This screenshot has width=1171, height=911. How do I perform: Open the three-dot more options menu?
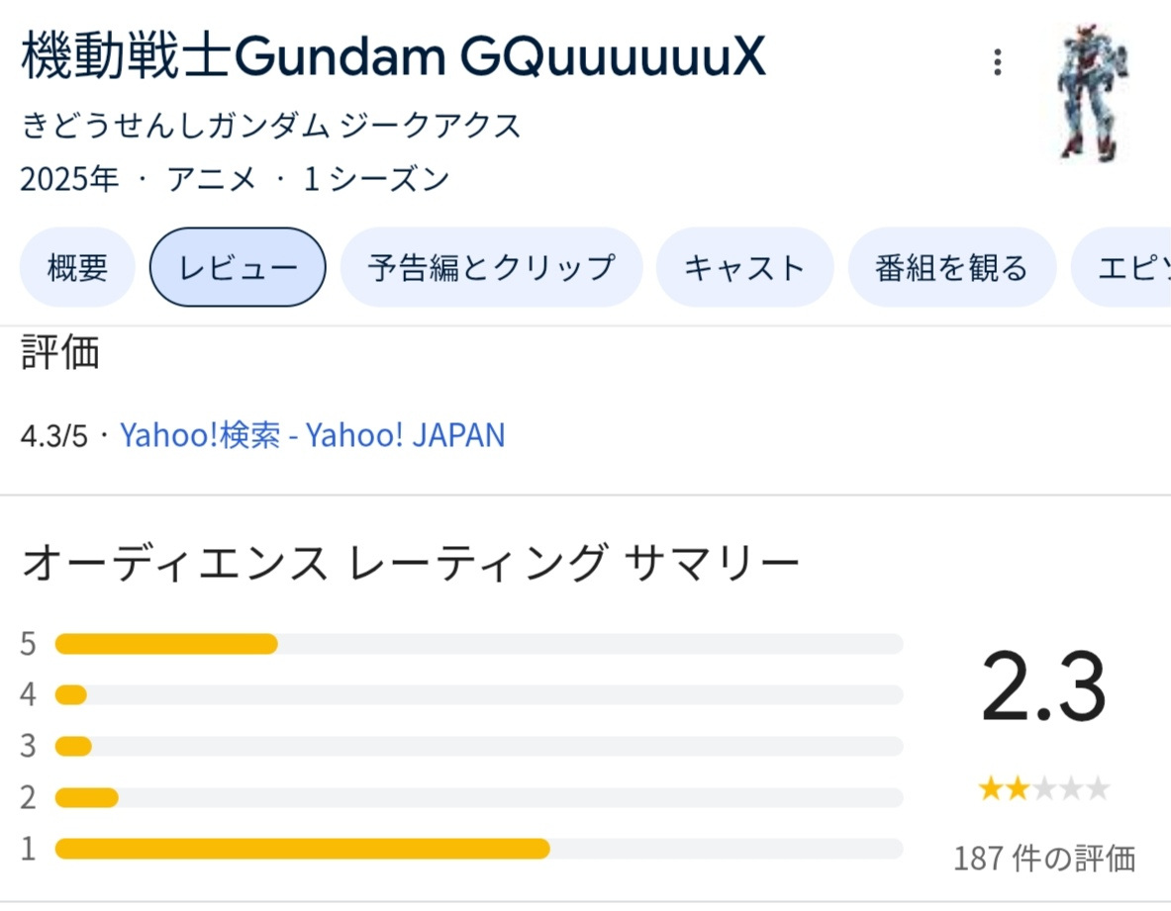[997, 62]
